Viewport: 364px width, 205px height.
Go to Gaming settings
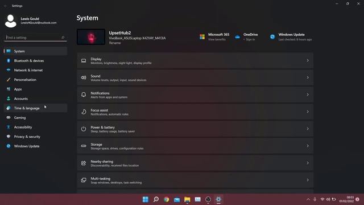pyautogui.click(x=35, y=118)
